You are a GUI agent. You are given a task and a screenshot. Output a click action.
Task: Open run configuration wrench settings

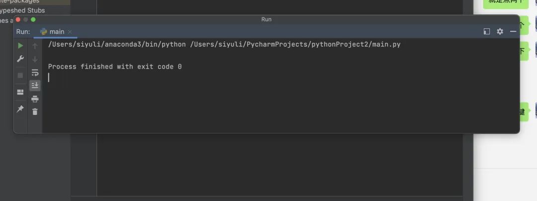(x=20, y=59)
